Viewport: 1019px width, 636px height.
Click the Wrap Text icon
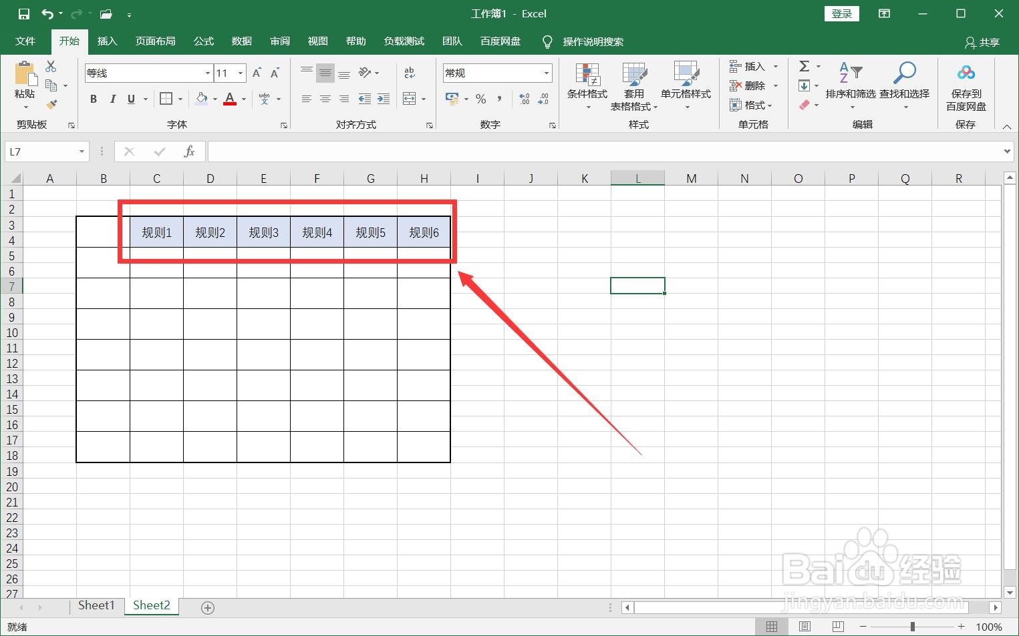click(410, 73)
